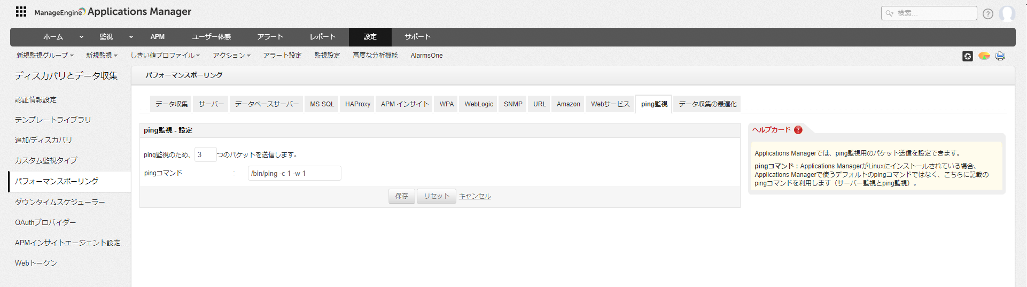
Task: Open the アクション dropdown
Action: [x=231, y=56]
